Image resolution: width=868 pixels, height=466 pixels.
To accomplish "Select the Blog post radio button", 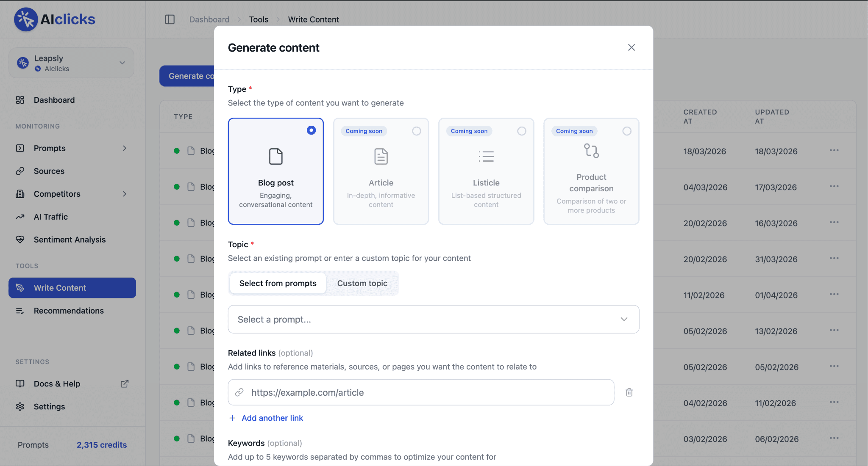I will [x=311, y=130].
